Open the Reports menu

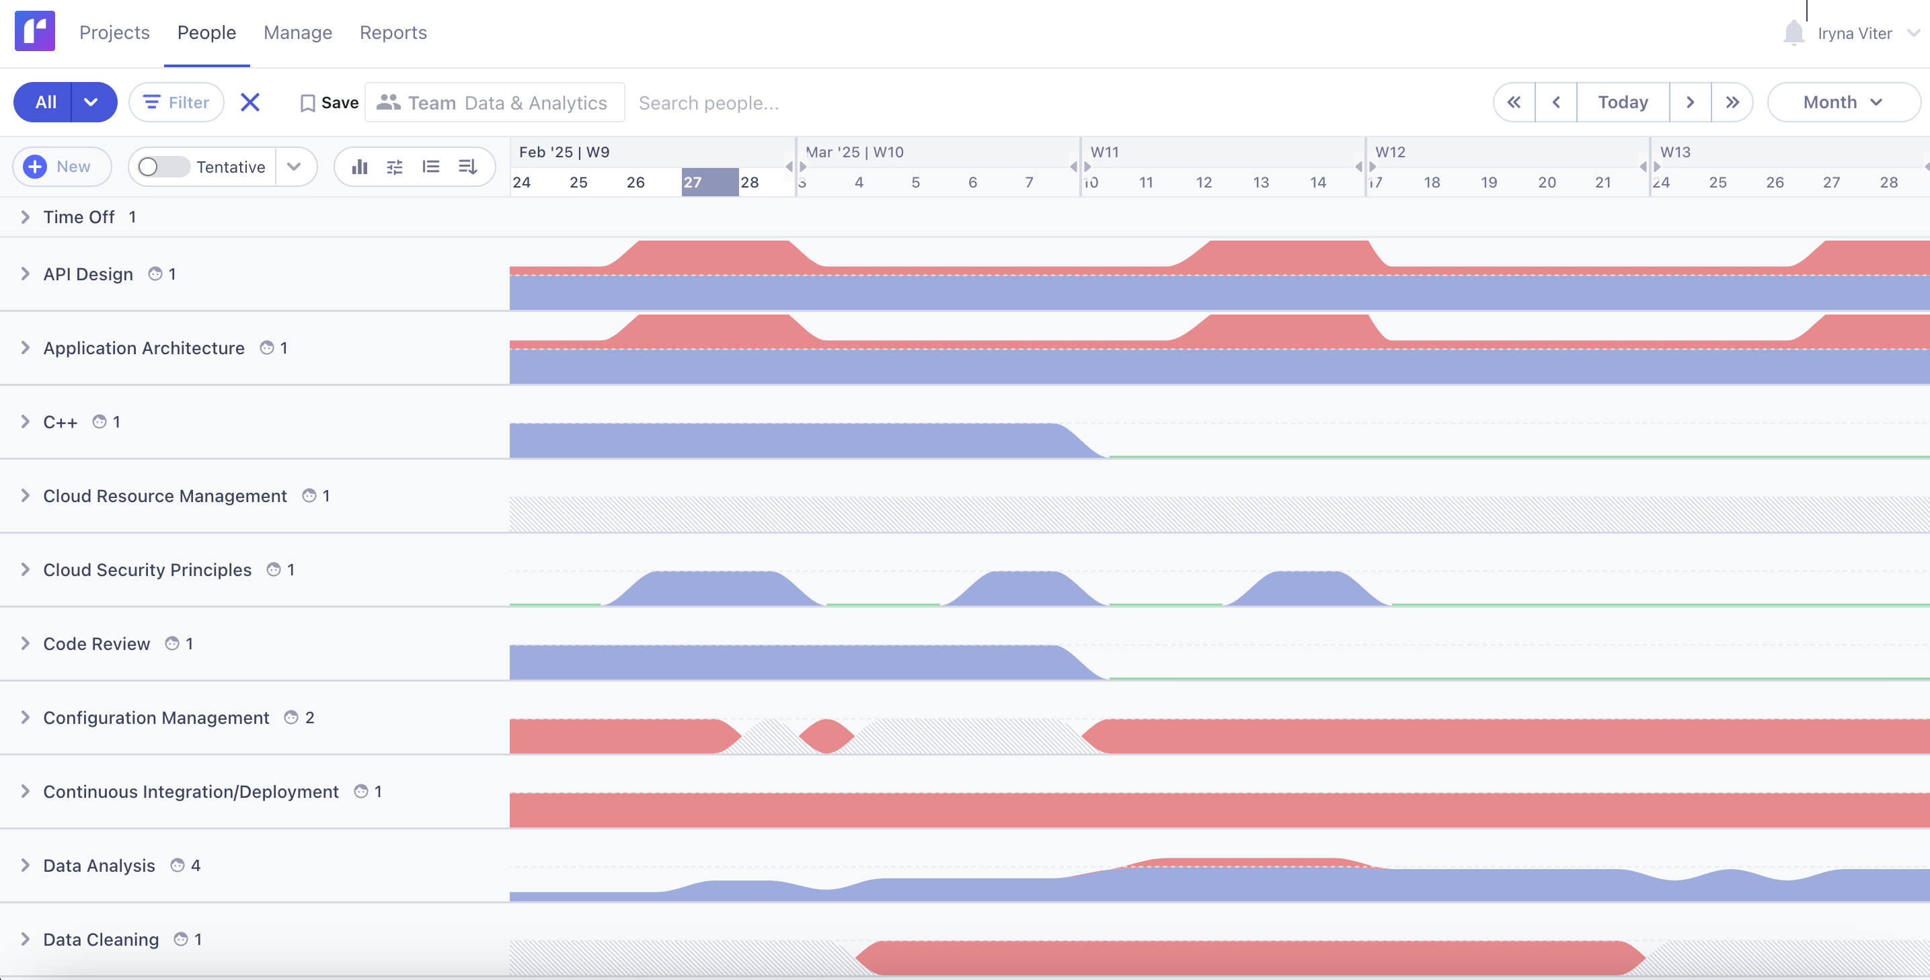pos(393,32)
